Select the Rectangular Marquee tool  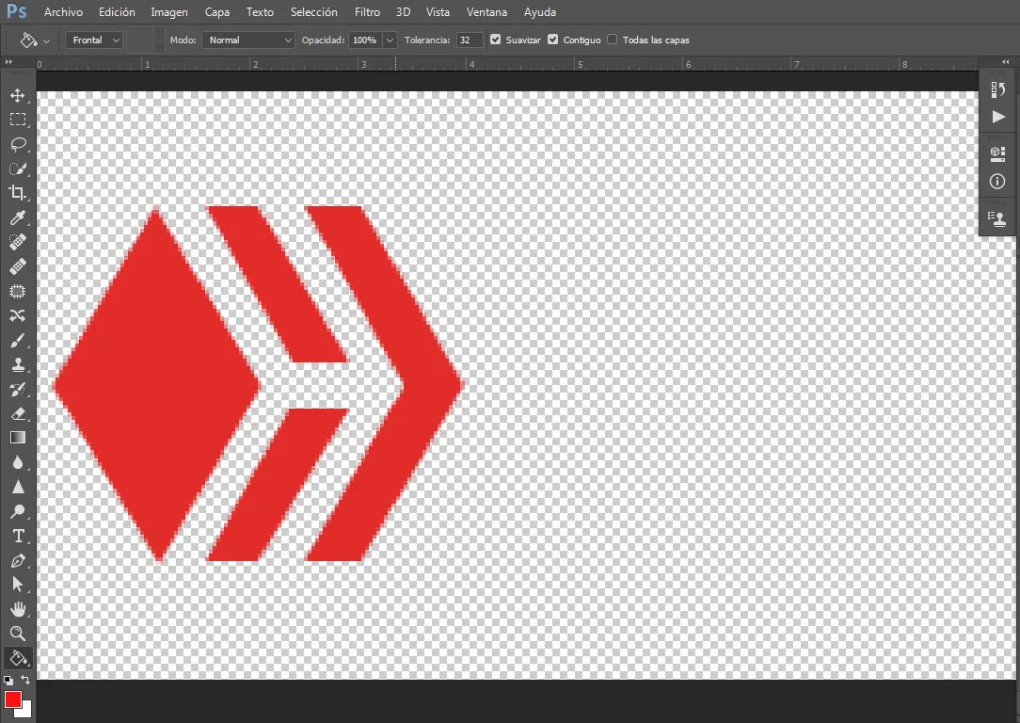(x=18, y=120)
